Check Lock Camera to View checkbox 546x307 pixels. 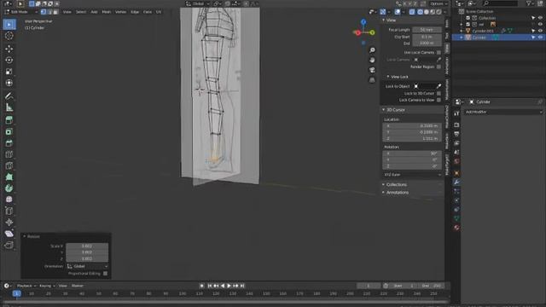point(439,101)
